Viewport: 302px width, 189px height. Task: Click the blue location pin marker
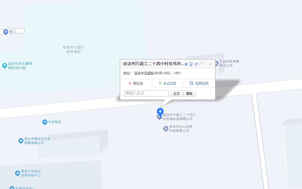(x=160, y=112)
